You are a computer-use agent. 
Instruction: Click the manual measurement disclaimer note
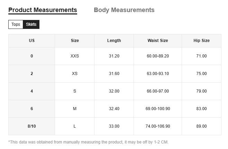point(88,142)
